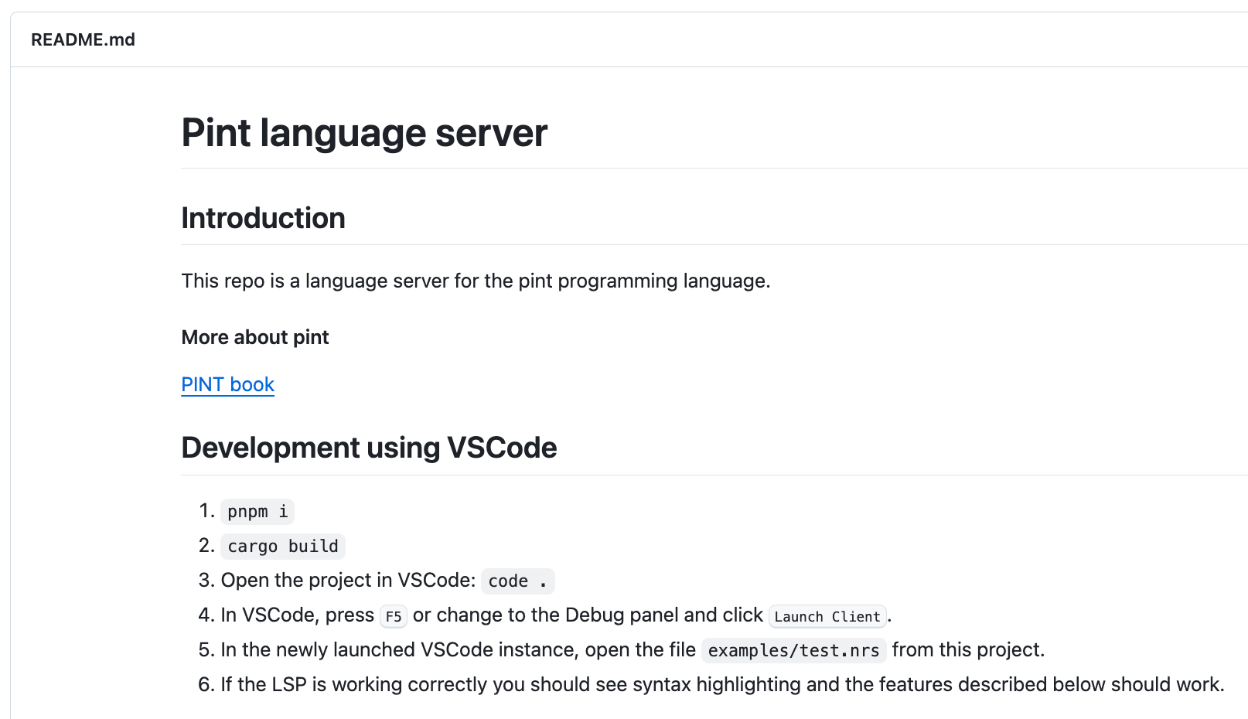1248x719 pixels.
Task: Click the Pint language server title
Action: click(x=364, y=133)
